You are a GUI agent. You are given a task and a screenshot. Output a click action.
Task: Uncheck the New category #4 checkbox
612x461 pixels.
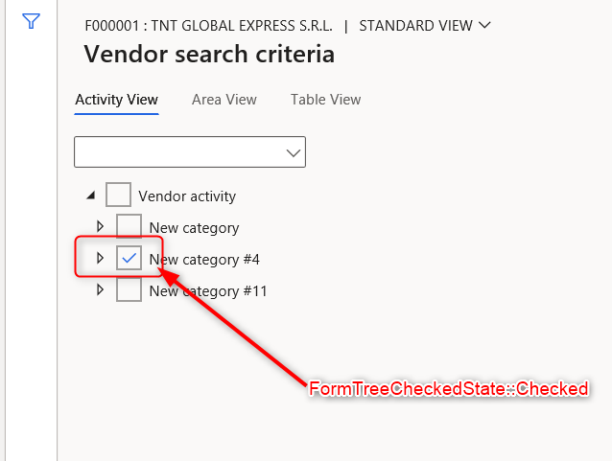coord(129,259)
